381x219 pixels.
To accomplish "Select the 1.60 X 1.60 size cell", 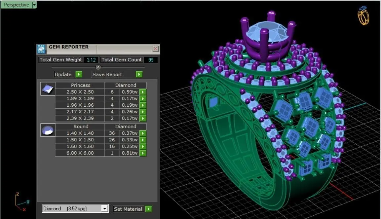I will click(x=80, y=146).
